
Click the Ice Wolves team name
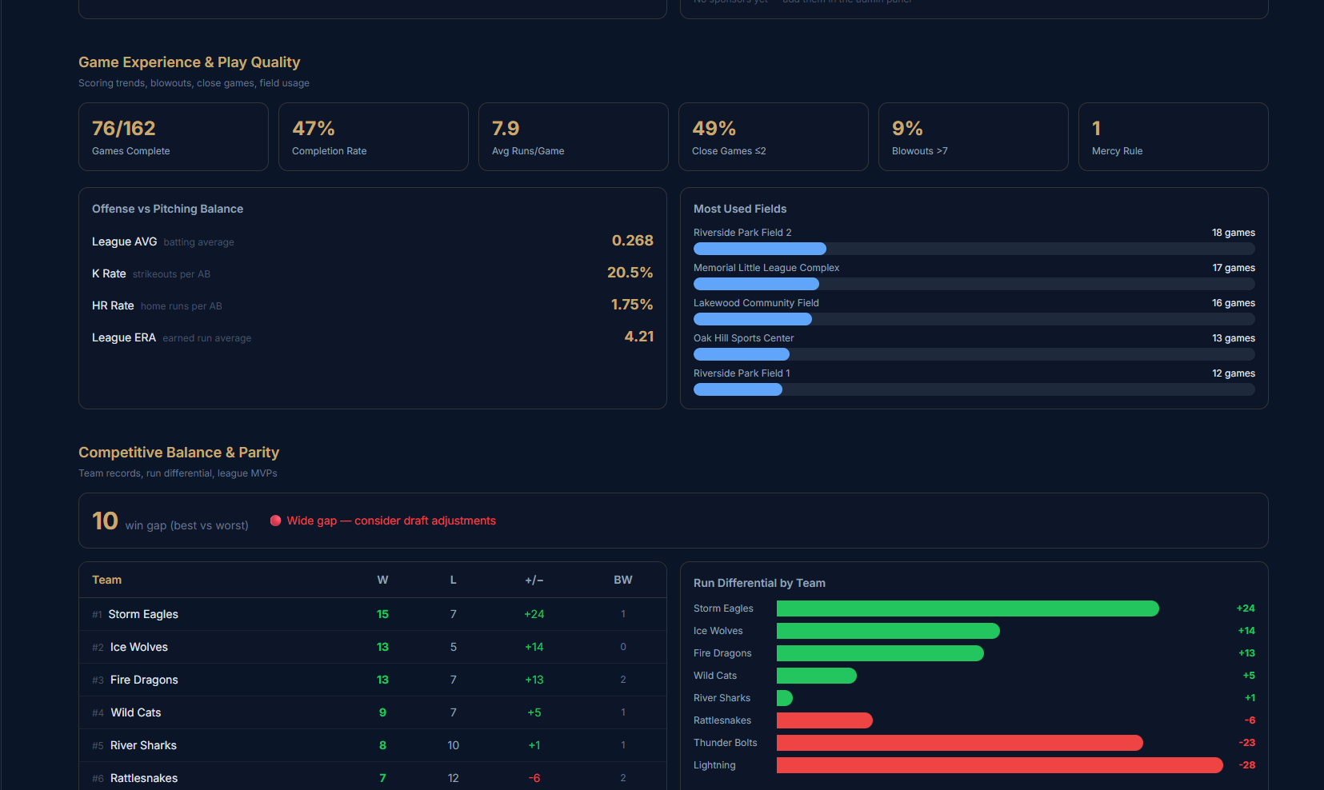[138, 647]
